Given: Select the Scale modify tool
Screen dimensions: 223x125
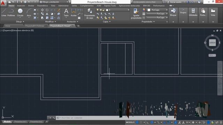Looking at the screenshot, I should pyautogui.click(x=47, y=18).
